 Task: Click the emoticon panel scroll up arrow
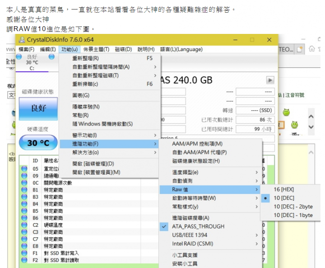pyautogui.click(x=311, y=117)
